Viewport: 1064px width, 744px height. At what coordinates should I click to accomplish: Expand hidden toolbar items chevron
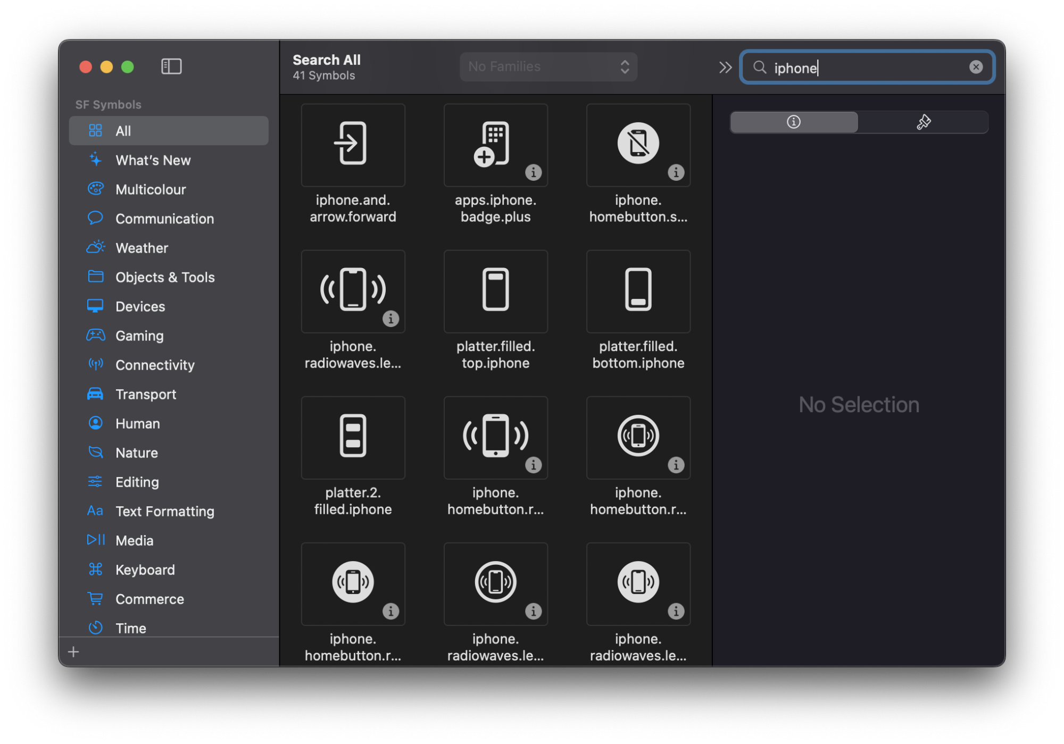click(725, 68)
